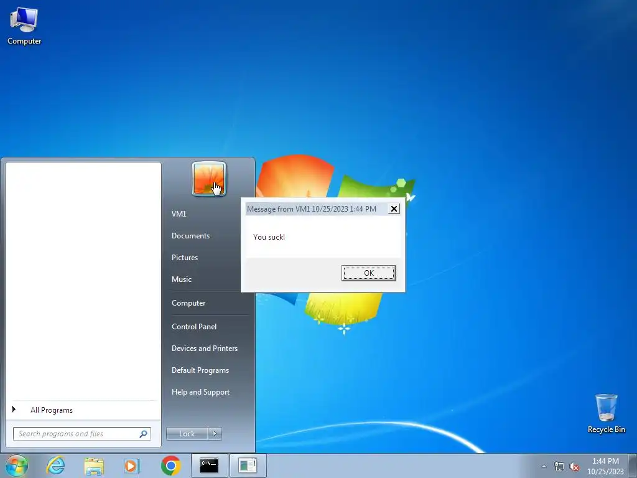Click the 'You suck!' message text
637x478 pixels.
pos(269,237)
